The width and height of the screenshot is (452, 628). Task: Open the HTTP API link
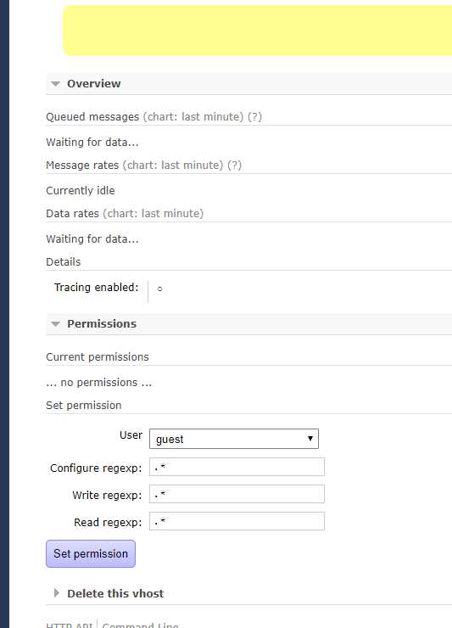click(x=70, y=625)
